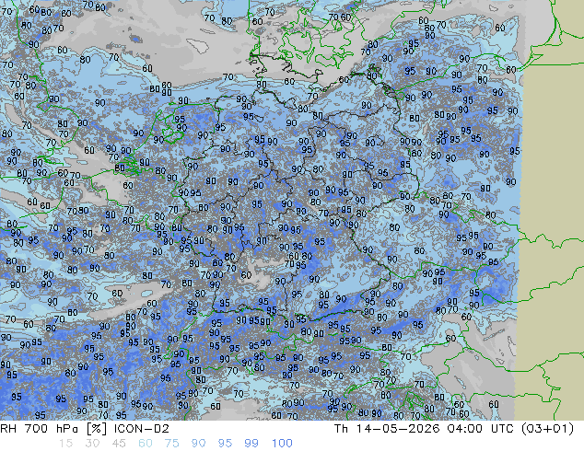Click the legend value 30 in the color scale
Screen dimensions: 584x451
pos(92,444)
